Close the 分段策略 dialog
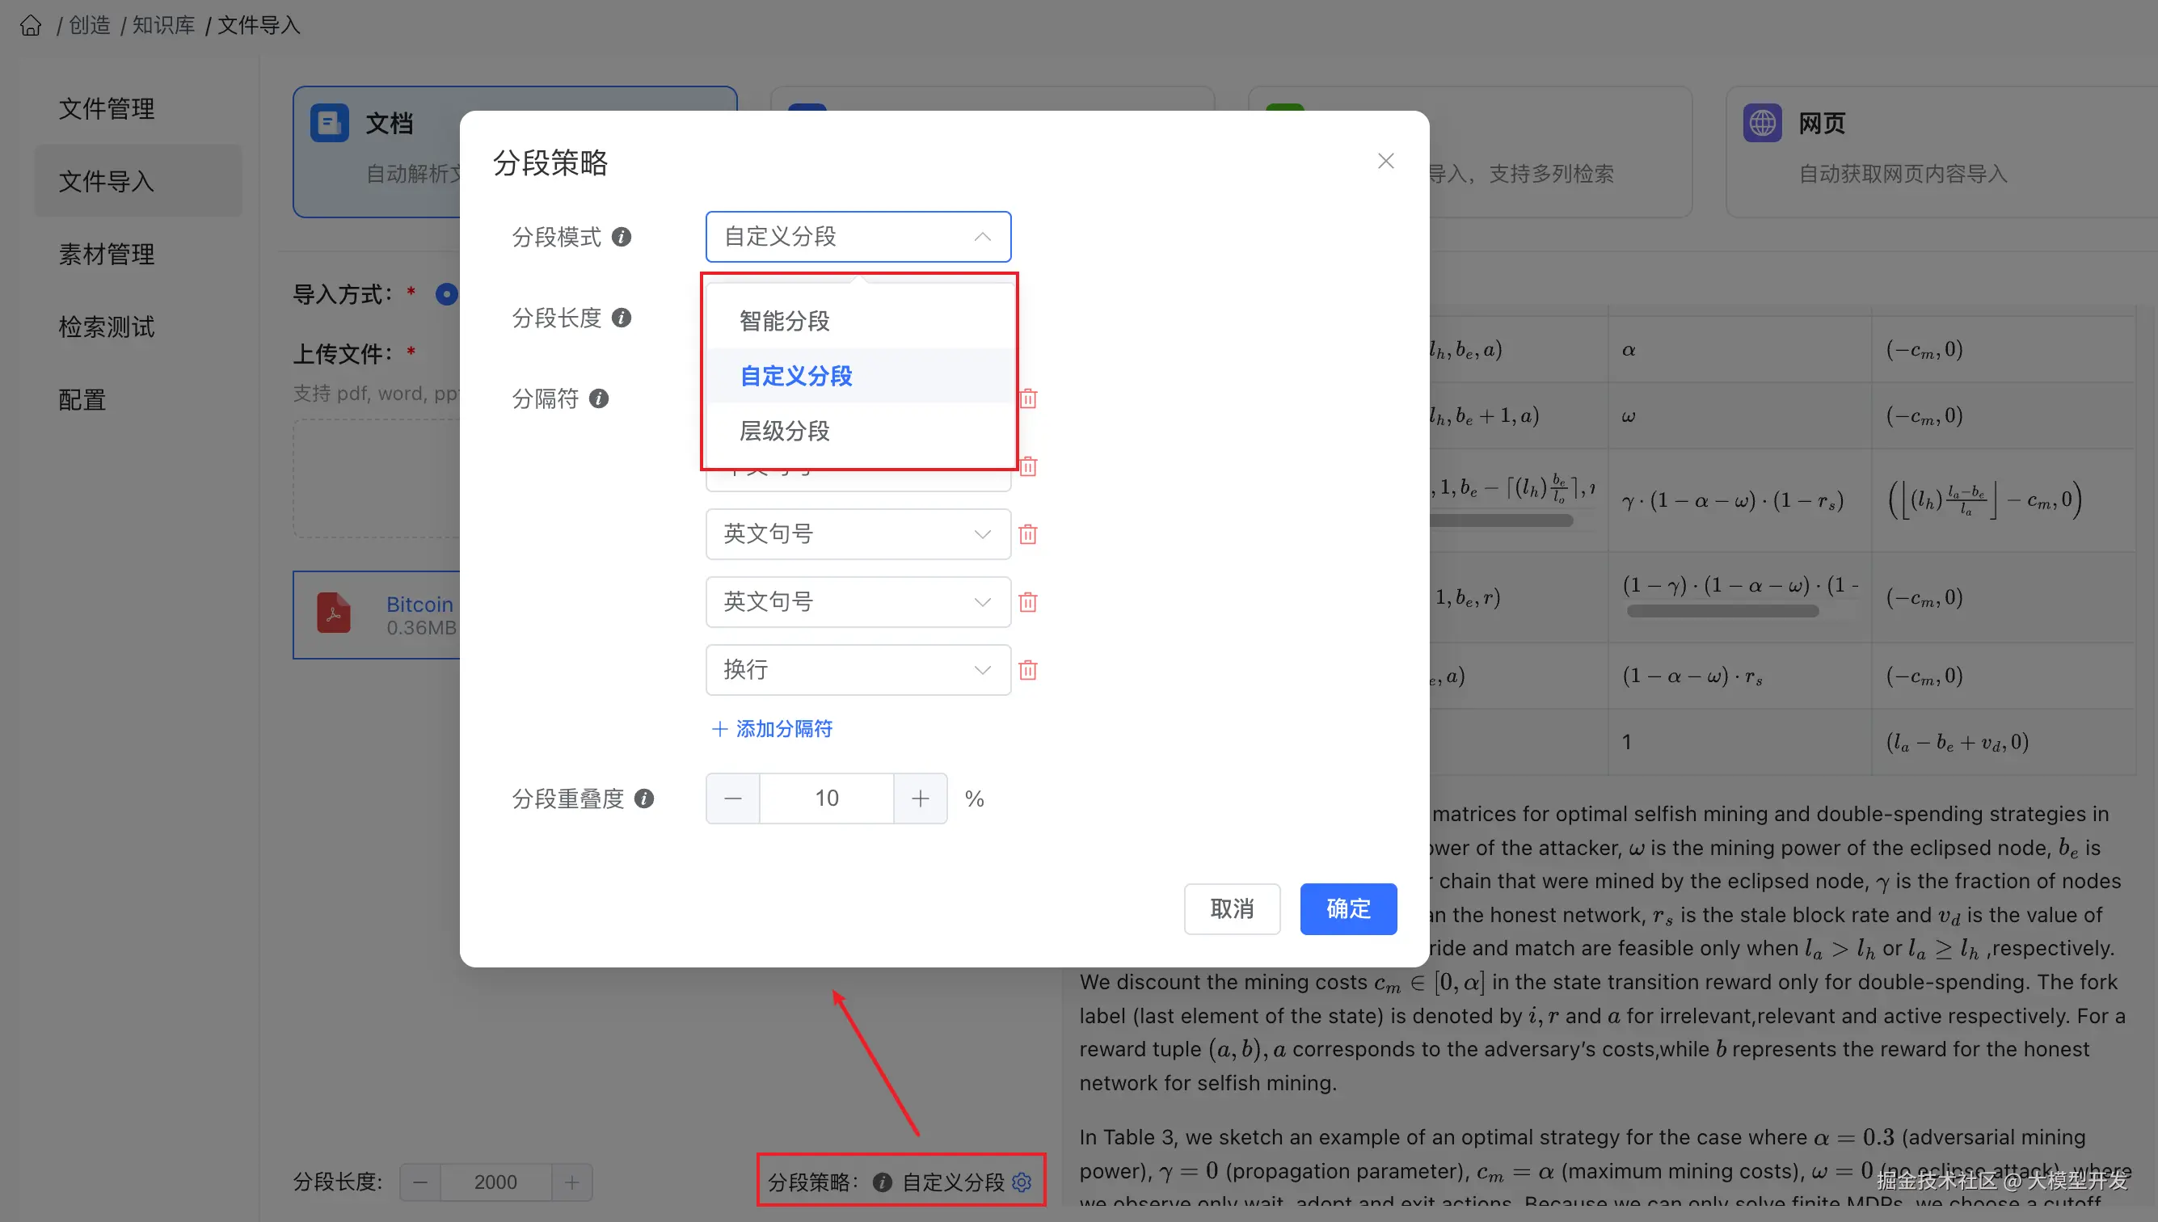 point(1386,160)
